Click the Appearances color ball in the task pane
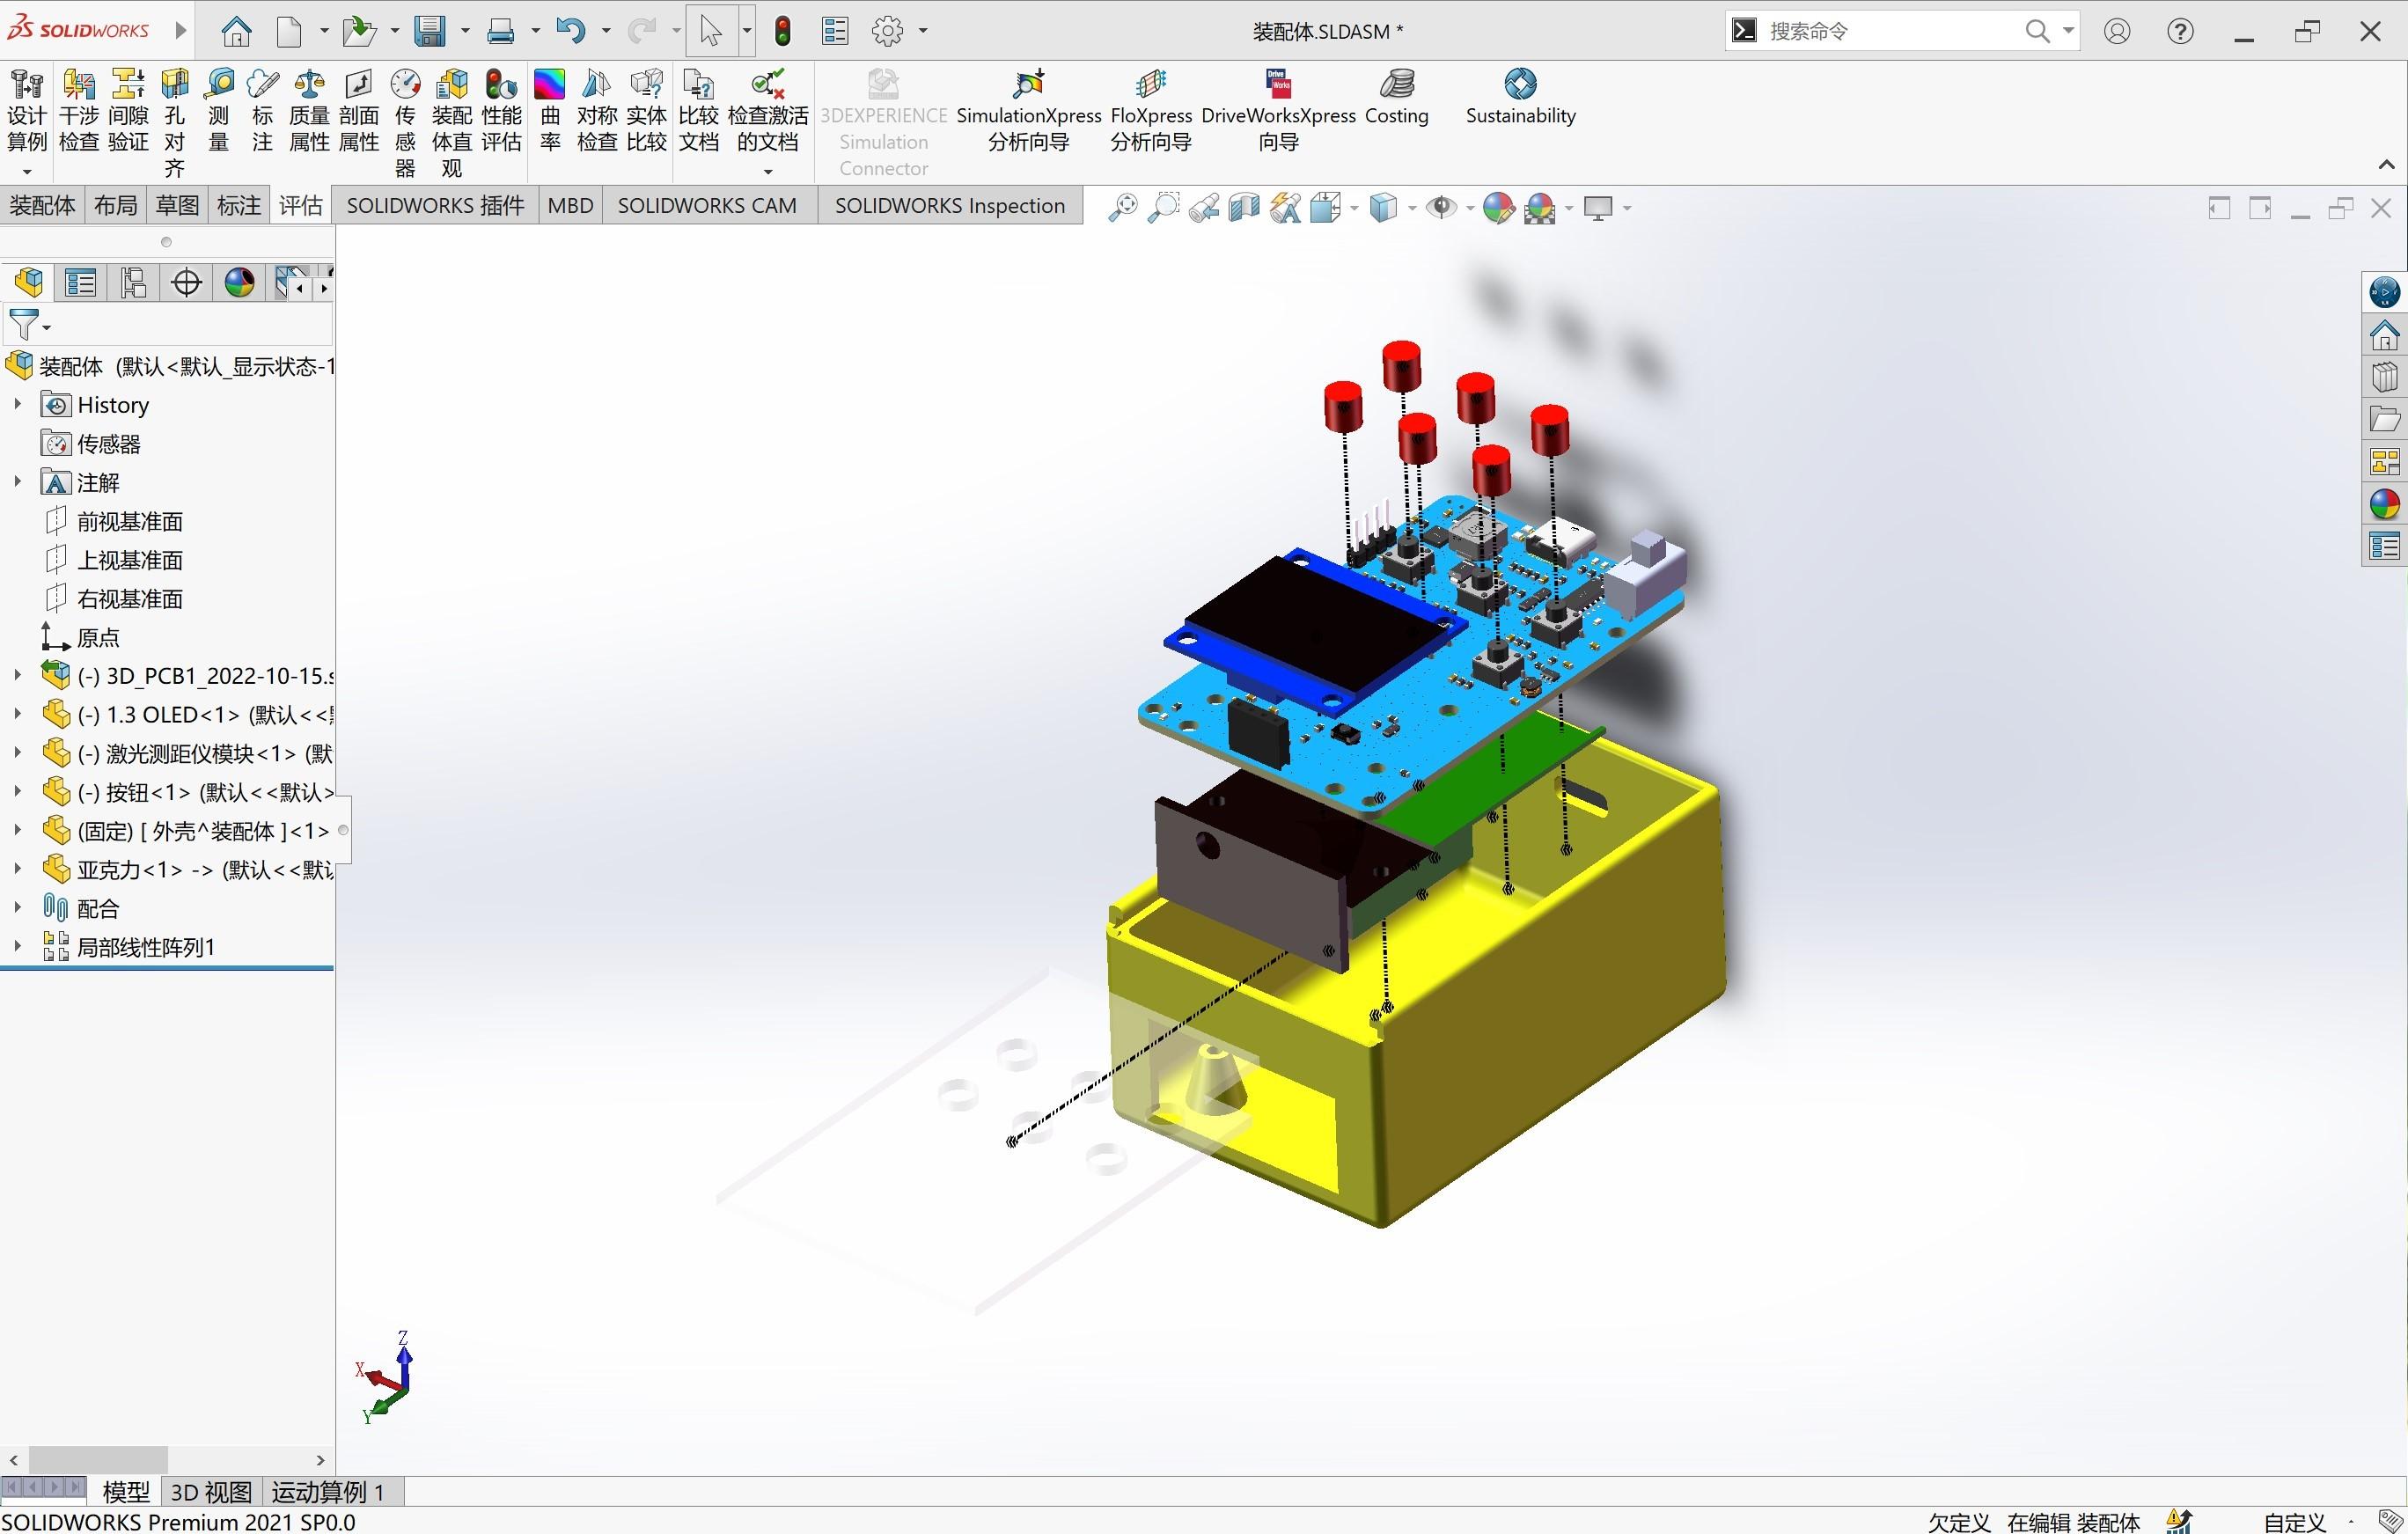This screenshot has width=2408, height=1534. (x=2385, y=504)
